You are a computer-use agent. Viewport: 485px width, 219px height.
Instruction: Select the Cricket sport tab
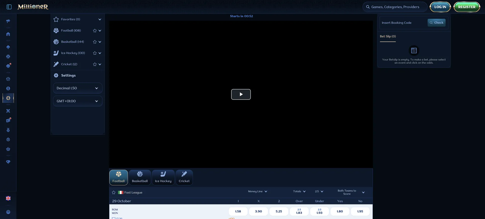[x=184, y=177]
